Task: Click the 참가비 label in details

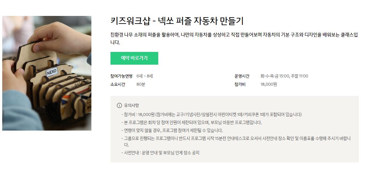Action: (240, 84)
